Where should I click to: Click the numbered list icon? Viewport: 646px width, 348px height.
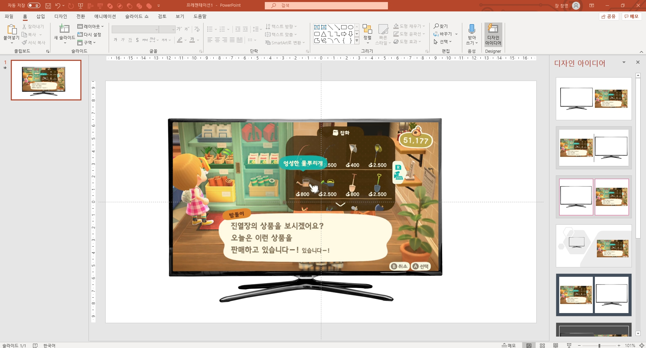point(222,29)
